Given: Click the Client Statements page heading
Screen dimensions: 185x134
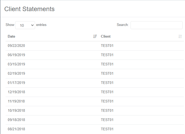Looking at the screenshot, I should (29, 9).
